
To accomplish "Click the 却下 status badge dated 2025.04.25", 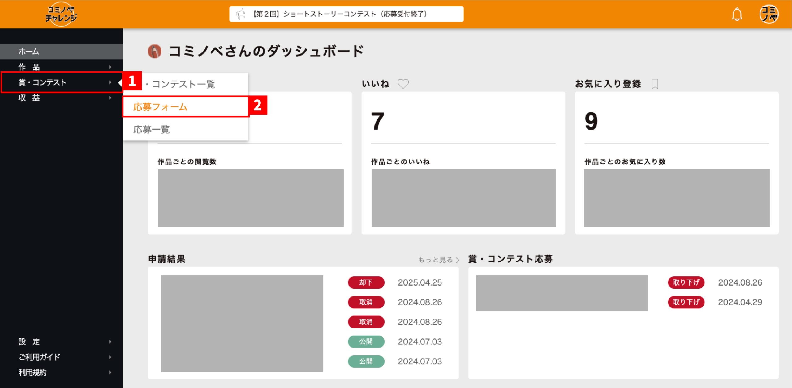I will (366, 282).
